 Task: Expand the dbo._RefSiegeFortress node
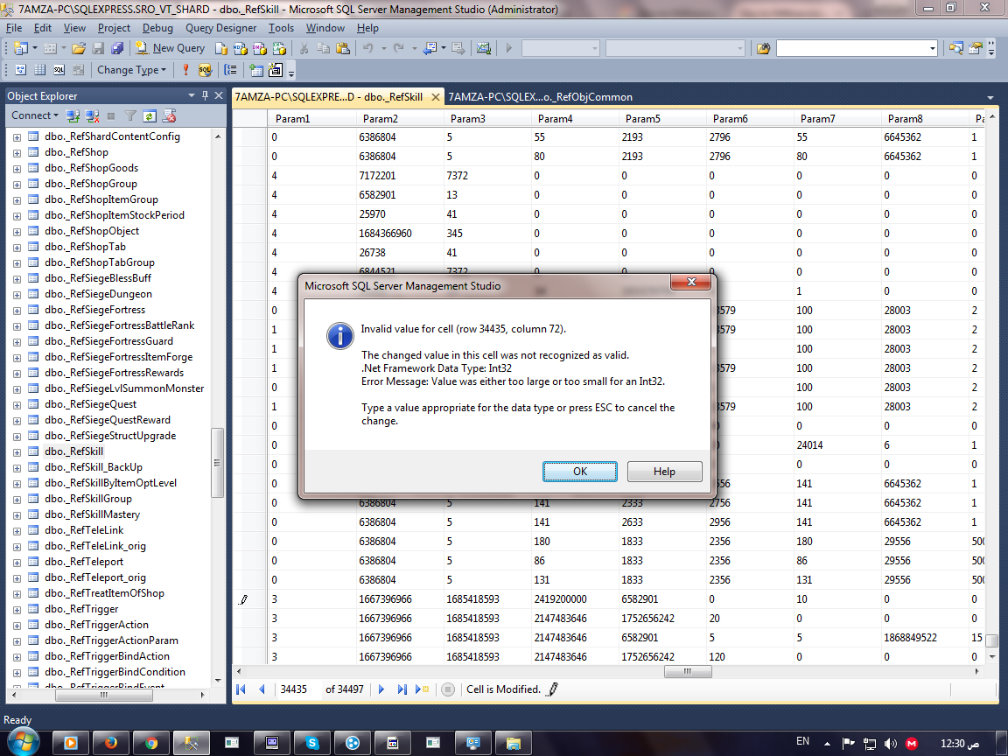coord(17,311)
